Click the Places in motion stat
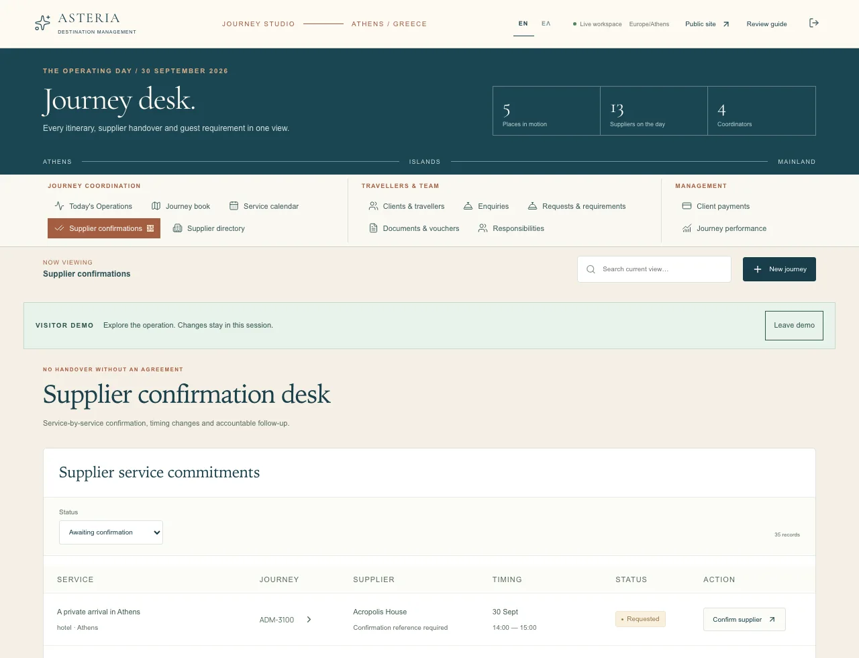Screen dimensions: 859x658 coord(546,111)
